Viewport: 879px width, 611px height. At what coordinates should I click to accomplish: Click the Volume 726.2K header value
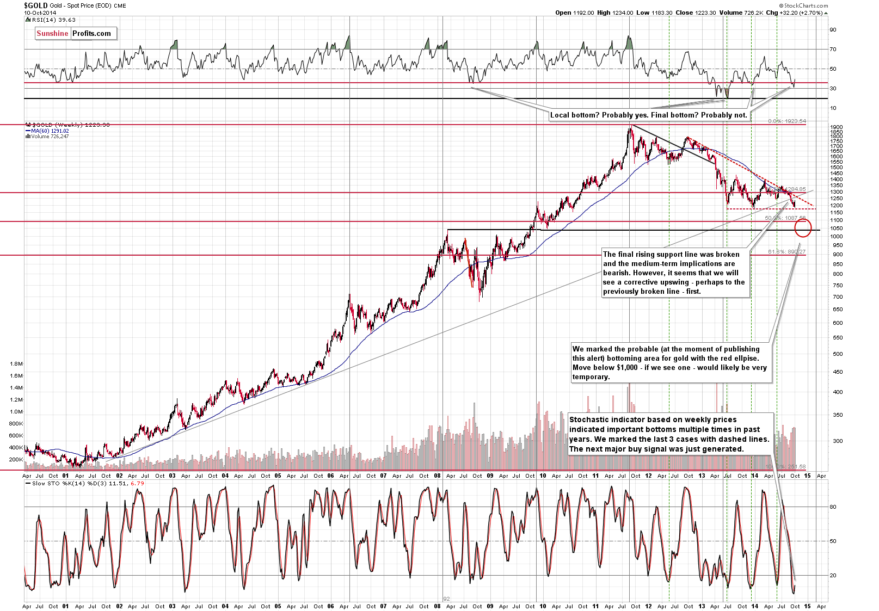[742, 13]
